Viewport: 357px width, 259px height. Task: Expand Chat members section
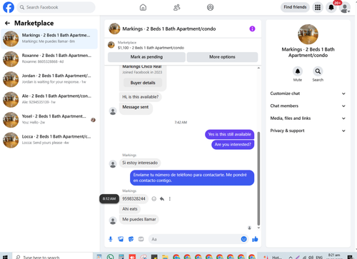click(308, 106)
